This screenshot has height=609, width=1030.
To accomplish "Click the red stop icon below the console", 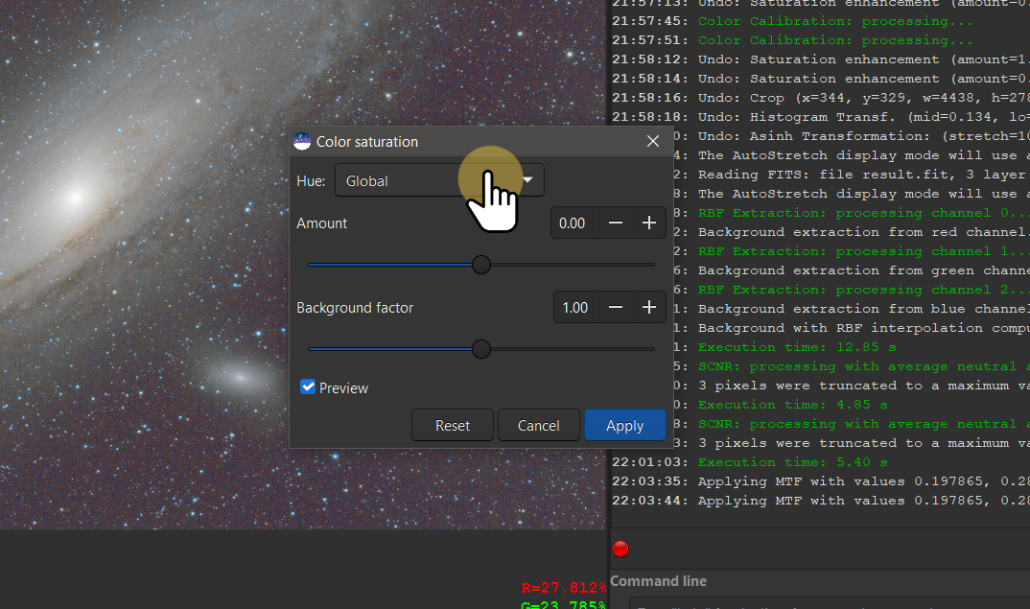I will (620, 549).
